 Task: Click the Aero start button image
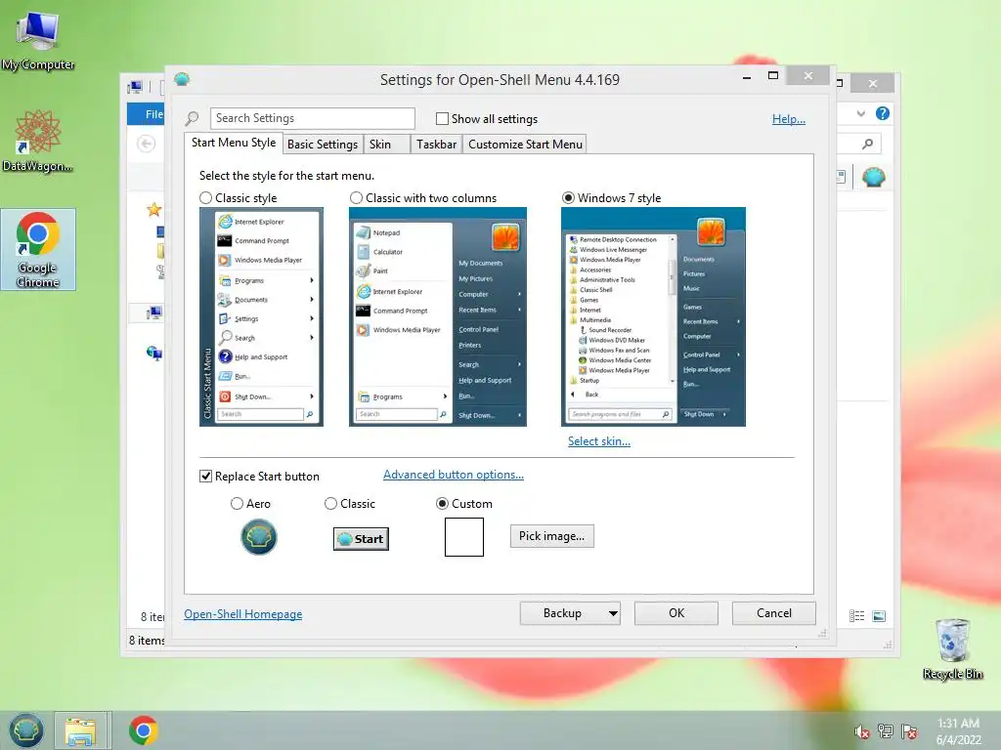(x=258, y=537)
